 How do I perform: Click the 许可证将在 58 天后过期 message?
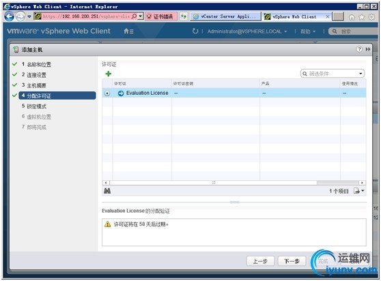[141, 224]
